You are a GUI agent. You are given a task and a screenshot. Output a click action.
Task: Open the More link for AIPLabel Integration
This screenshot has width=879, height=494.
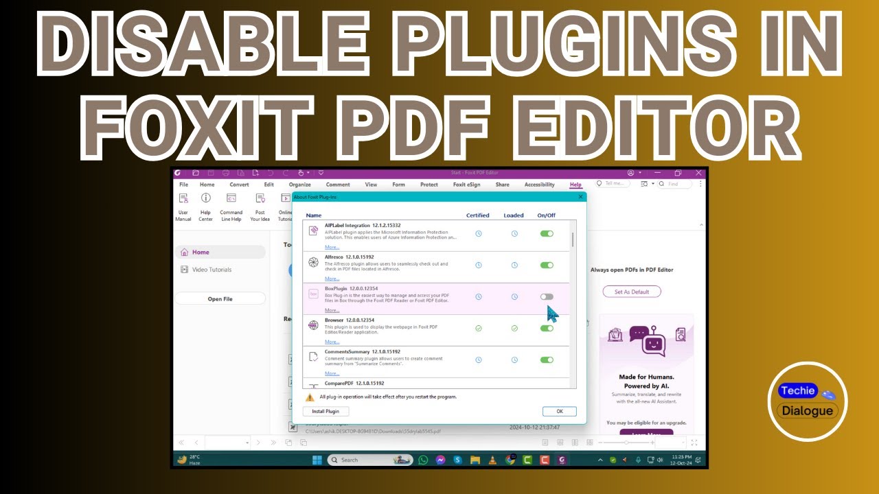332,247
